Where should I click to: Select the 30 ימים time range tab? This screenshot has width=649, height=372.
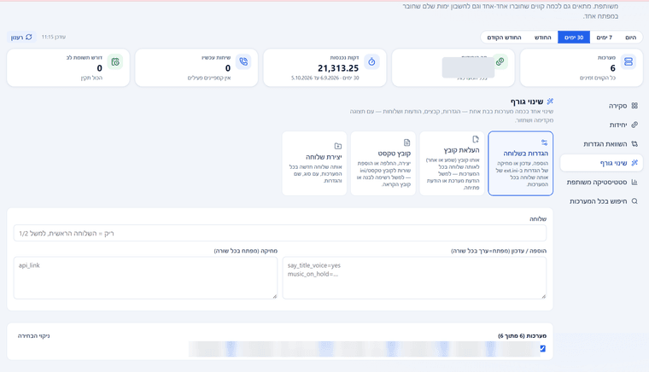tap(574, 38)
